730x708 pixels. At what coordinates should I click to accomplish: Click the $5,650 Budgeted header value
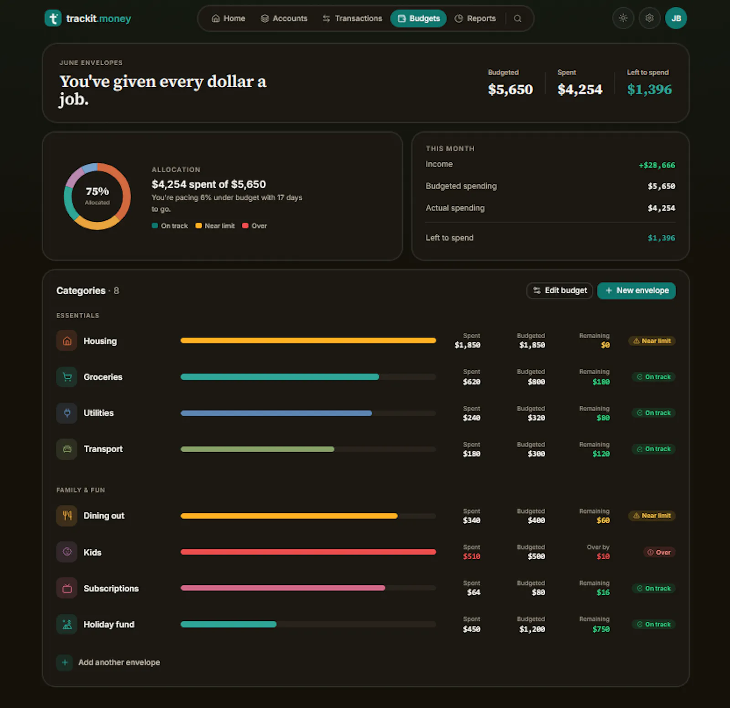[x=510, y=89]
